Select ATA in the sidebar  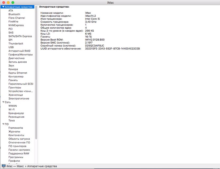click(11, 11)
